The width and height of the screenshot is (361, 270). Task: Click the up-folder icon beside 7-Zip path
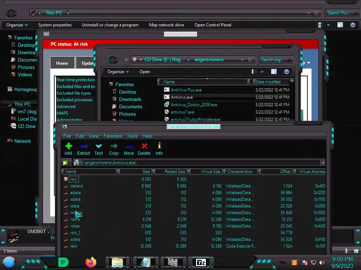click(65, 163)
